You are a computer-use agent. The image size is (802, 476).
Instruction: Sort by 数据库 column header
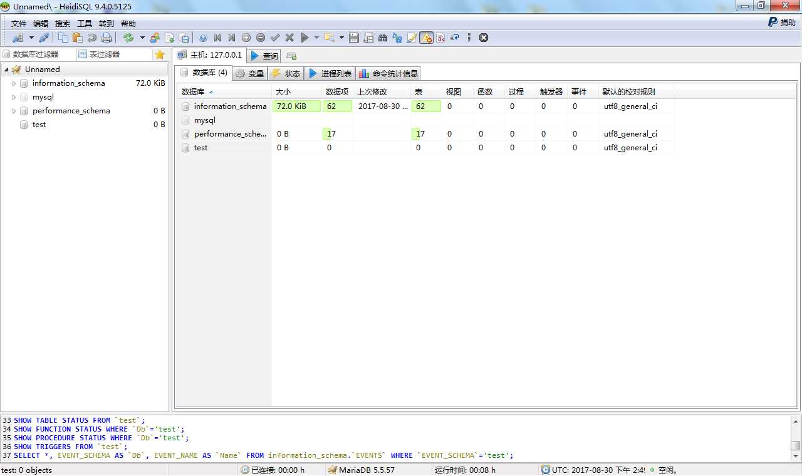point(224,91)
